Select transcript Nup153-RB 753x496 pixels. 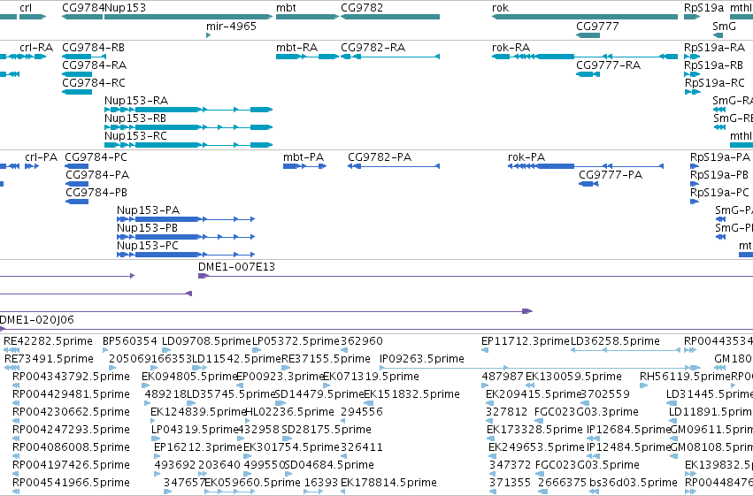click(188, 127)
